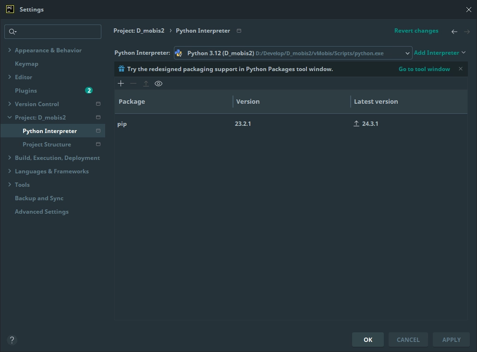Click project-level icon beside Python Interpreter breadcrumb

tap(239, 31)
